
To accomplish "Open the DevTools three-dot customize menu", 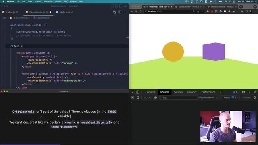I will click(249, 92).
